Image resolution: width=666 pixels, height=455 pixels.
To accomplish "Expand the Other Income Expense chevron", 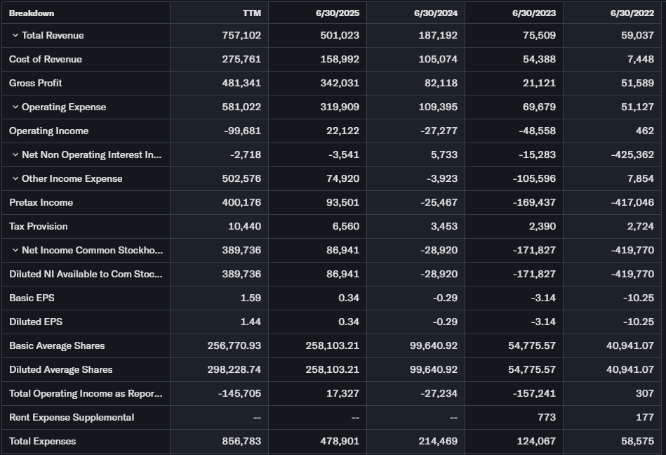I will coord(15,179).
